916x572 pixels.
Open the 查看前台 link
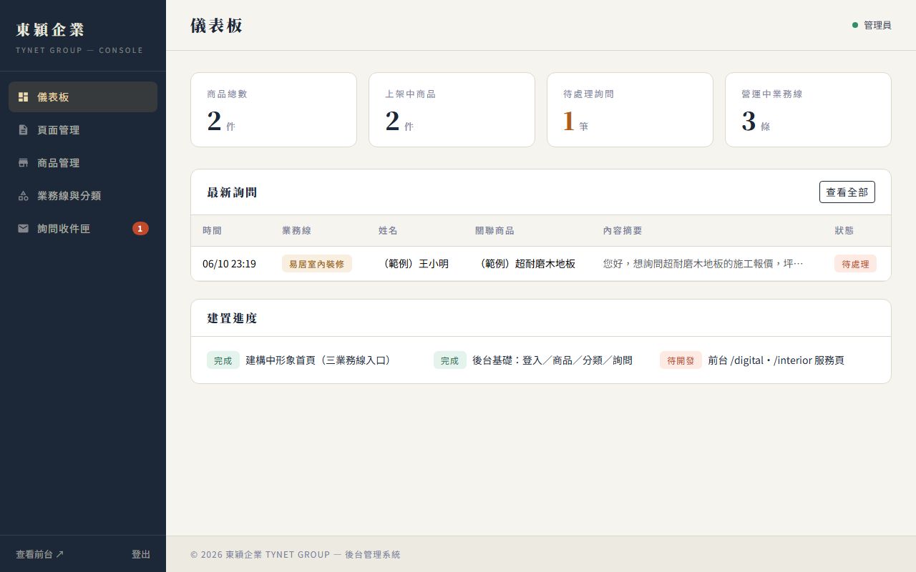point(40,554)
